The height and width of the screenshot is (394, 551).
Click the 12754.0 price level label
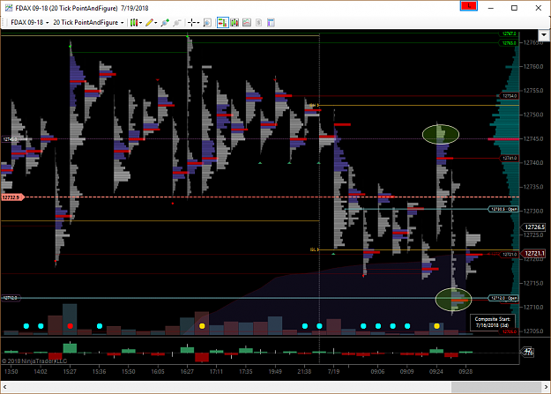point(509,96)
